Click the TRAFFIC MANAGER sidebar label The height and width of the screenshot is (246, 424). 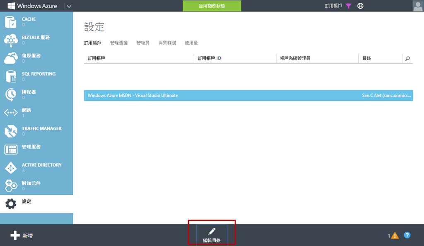click(42, 128)
